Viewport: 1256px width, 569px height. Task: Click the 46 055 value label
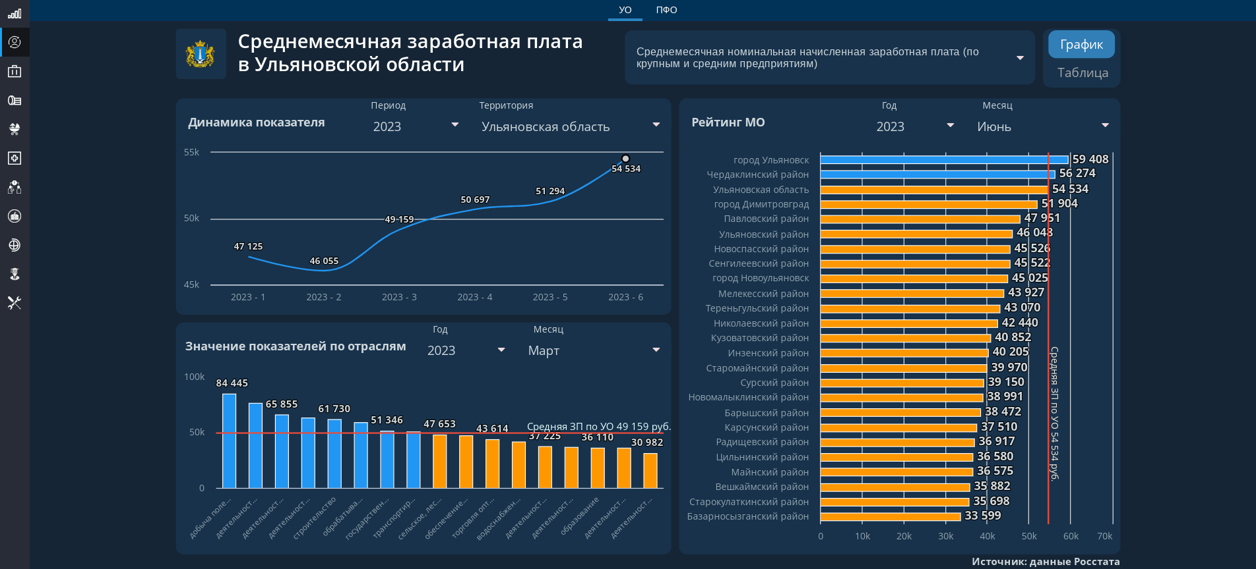tap(324, 261)
